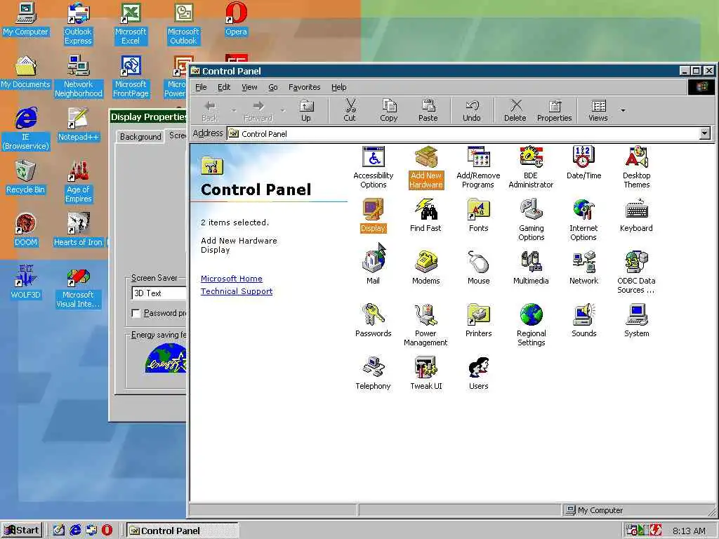This screenshot has height=539, width=719.
Task: Click Control Panel taskbar button
Action: [x=183, y=531]
